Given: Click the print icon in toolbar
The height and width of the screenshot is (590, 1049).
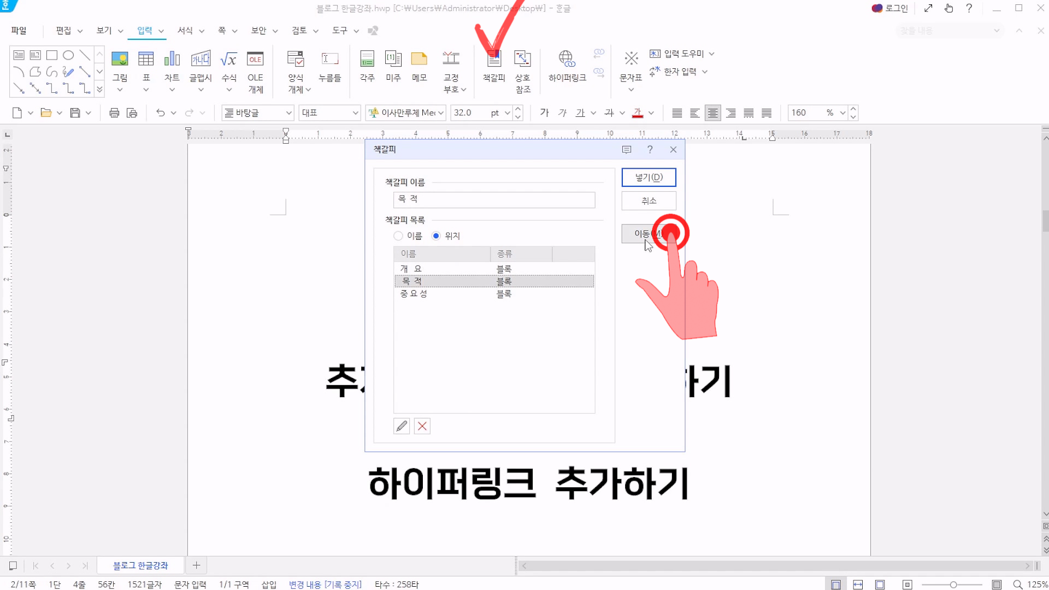Looking at the screenshot, I should point(114,113).
